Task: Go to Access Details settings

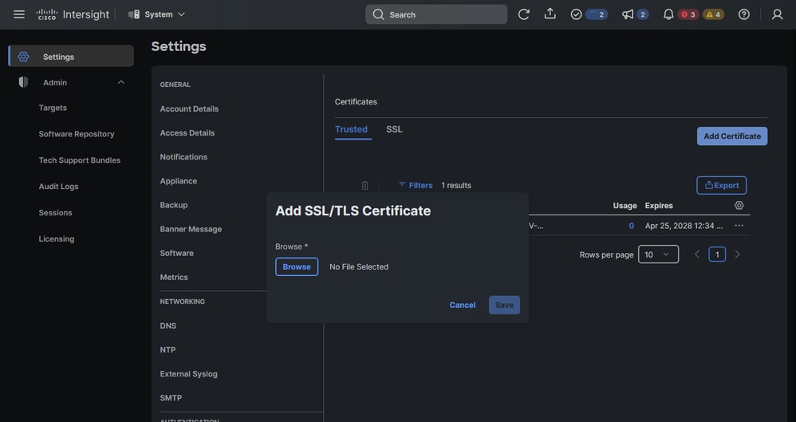Action: (187, 132)
